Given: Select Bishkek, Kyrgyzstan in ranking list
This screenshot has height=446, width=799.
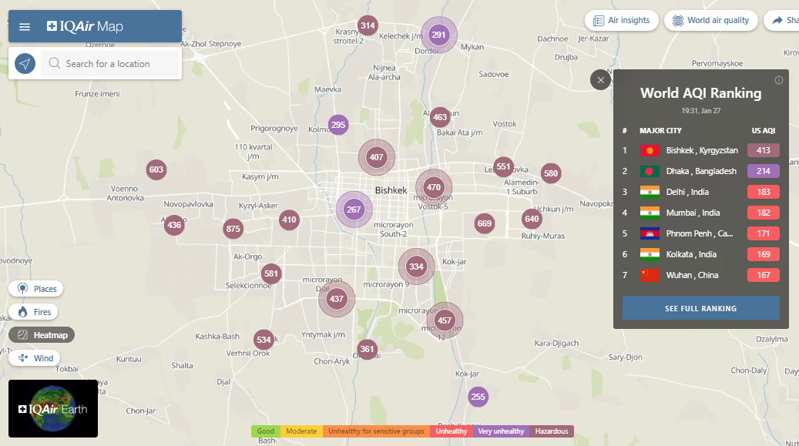Looking at the screenshot, I should [701, 150].
